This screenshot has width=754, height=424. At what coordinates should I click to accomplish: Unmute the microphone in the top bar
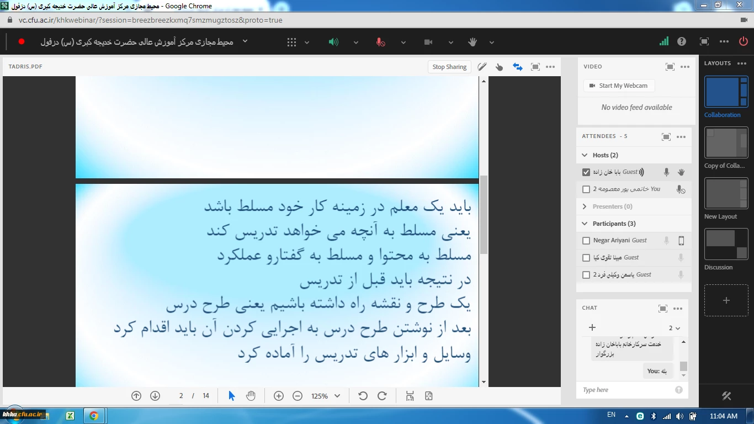coord(380,42)
